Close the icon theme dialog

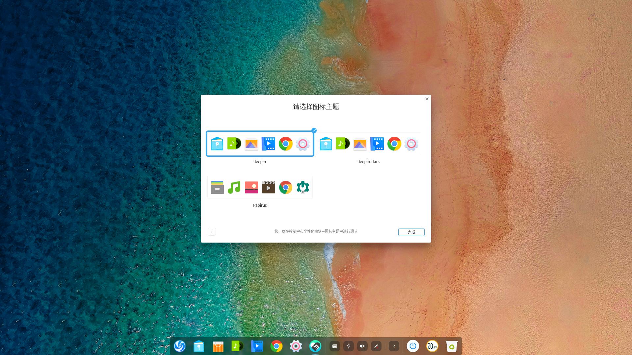click(x=427, y=99)
